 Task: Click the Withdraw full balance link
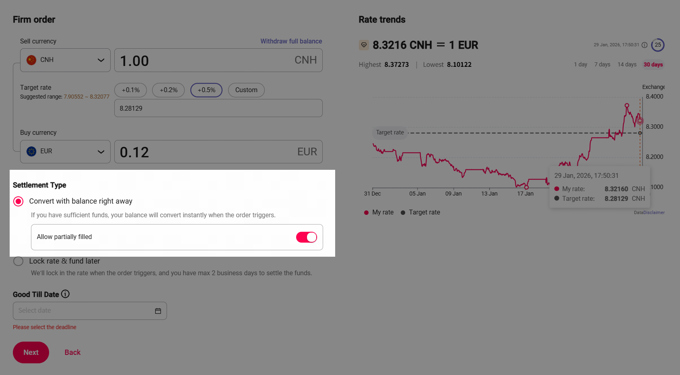(291, 41)
